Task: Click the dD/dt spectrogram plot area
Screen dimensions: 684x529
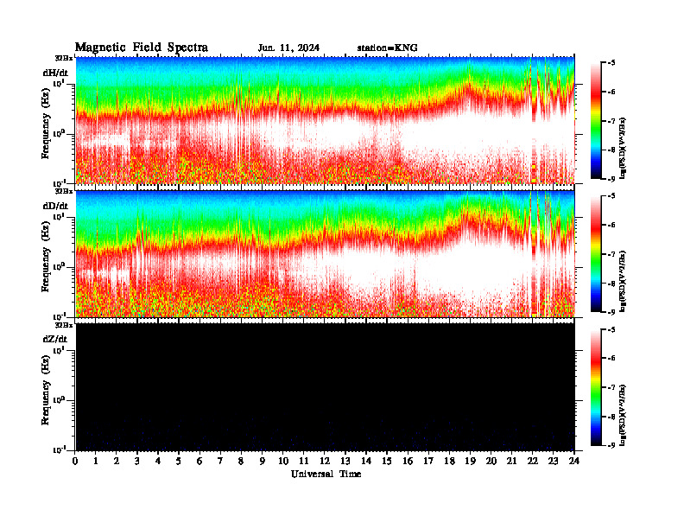Action: [x=326, y=253]
